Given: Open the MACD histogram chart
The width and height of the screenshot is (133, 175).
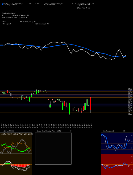Looking at the screenshot, I should click(x=16, y=164).
